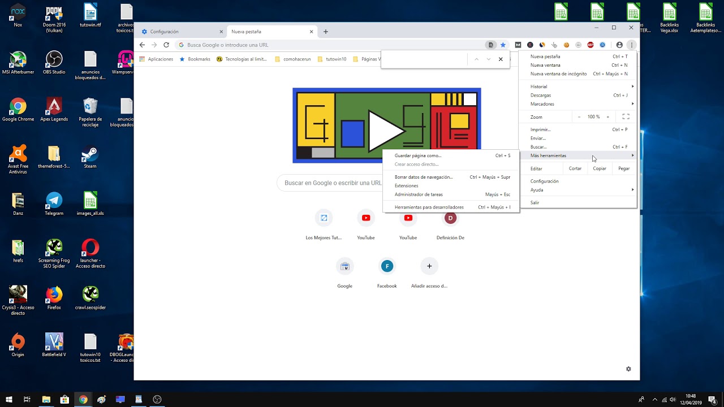Increase zoom with the plus button
The height and width of the screenshot is (407, 724).
608,117
